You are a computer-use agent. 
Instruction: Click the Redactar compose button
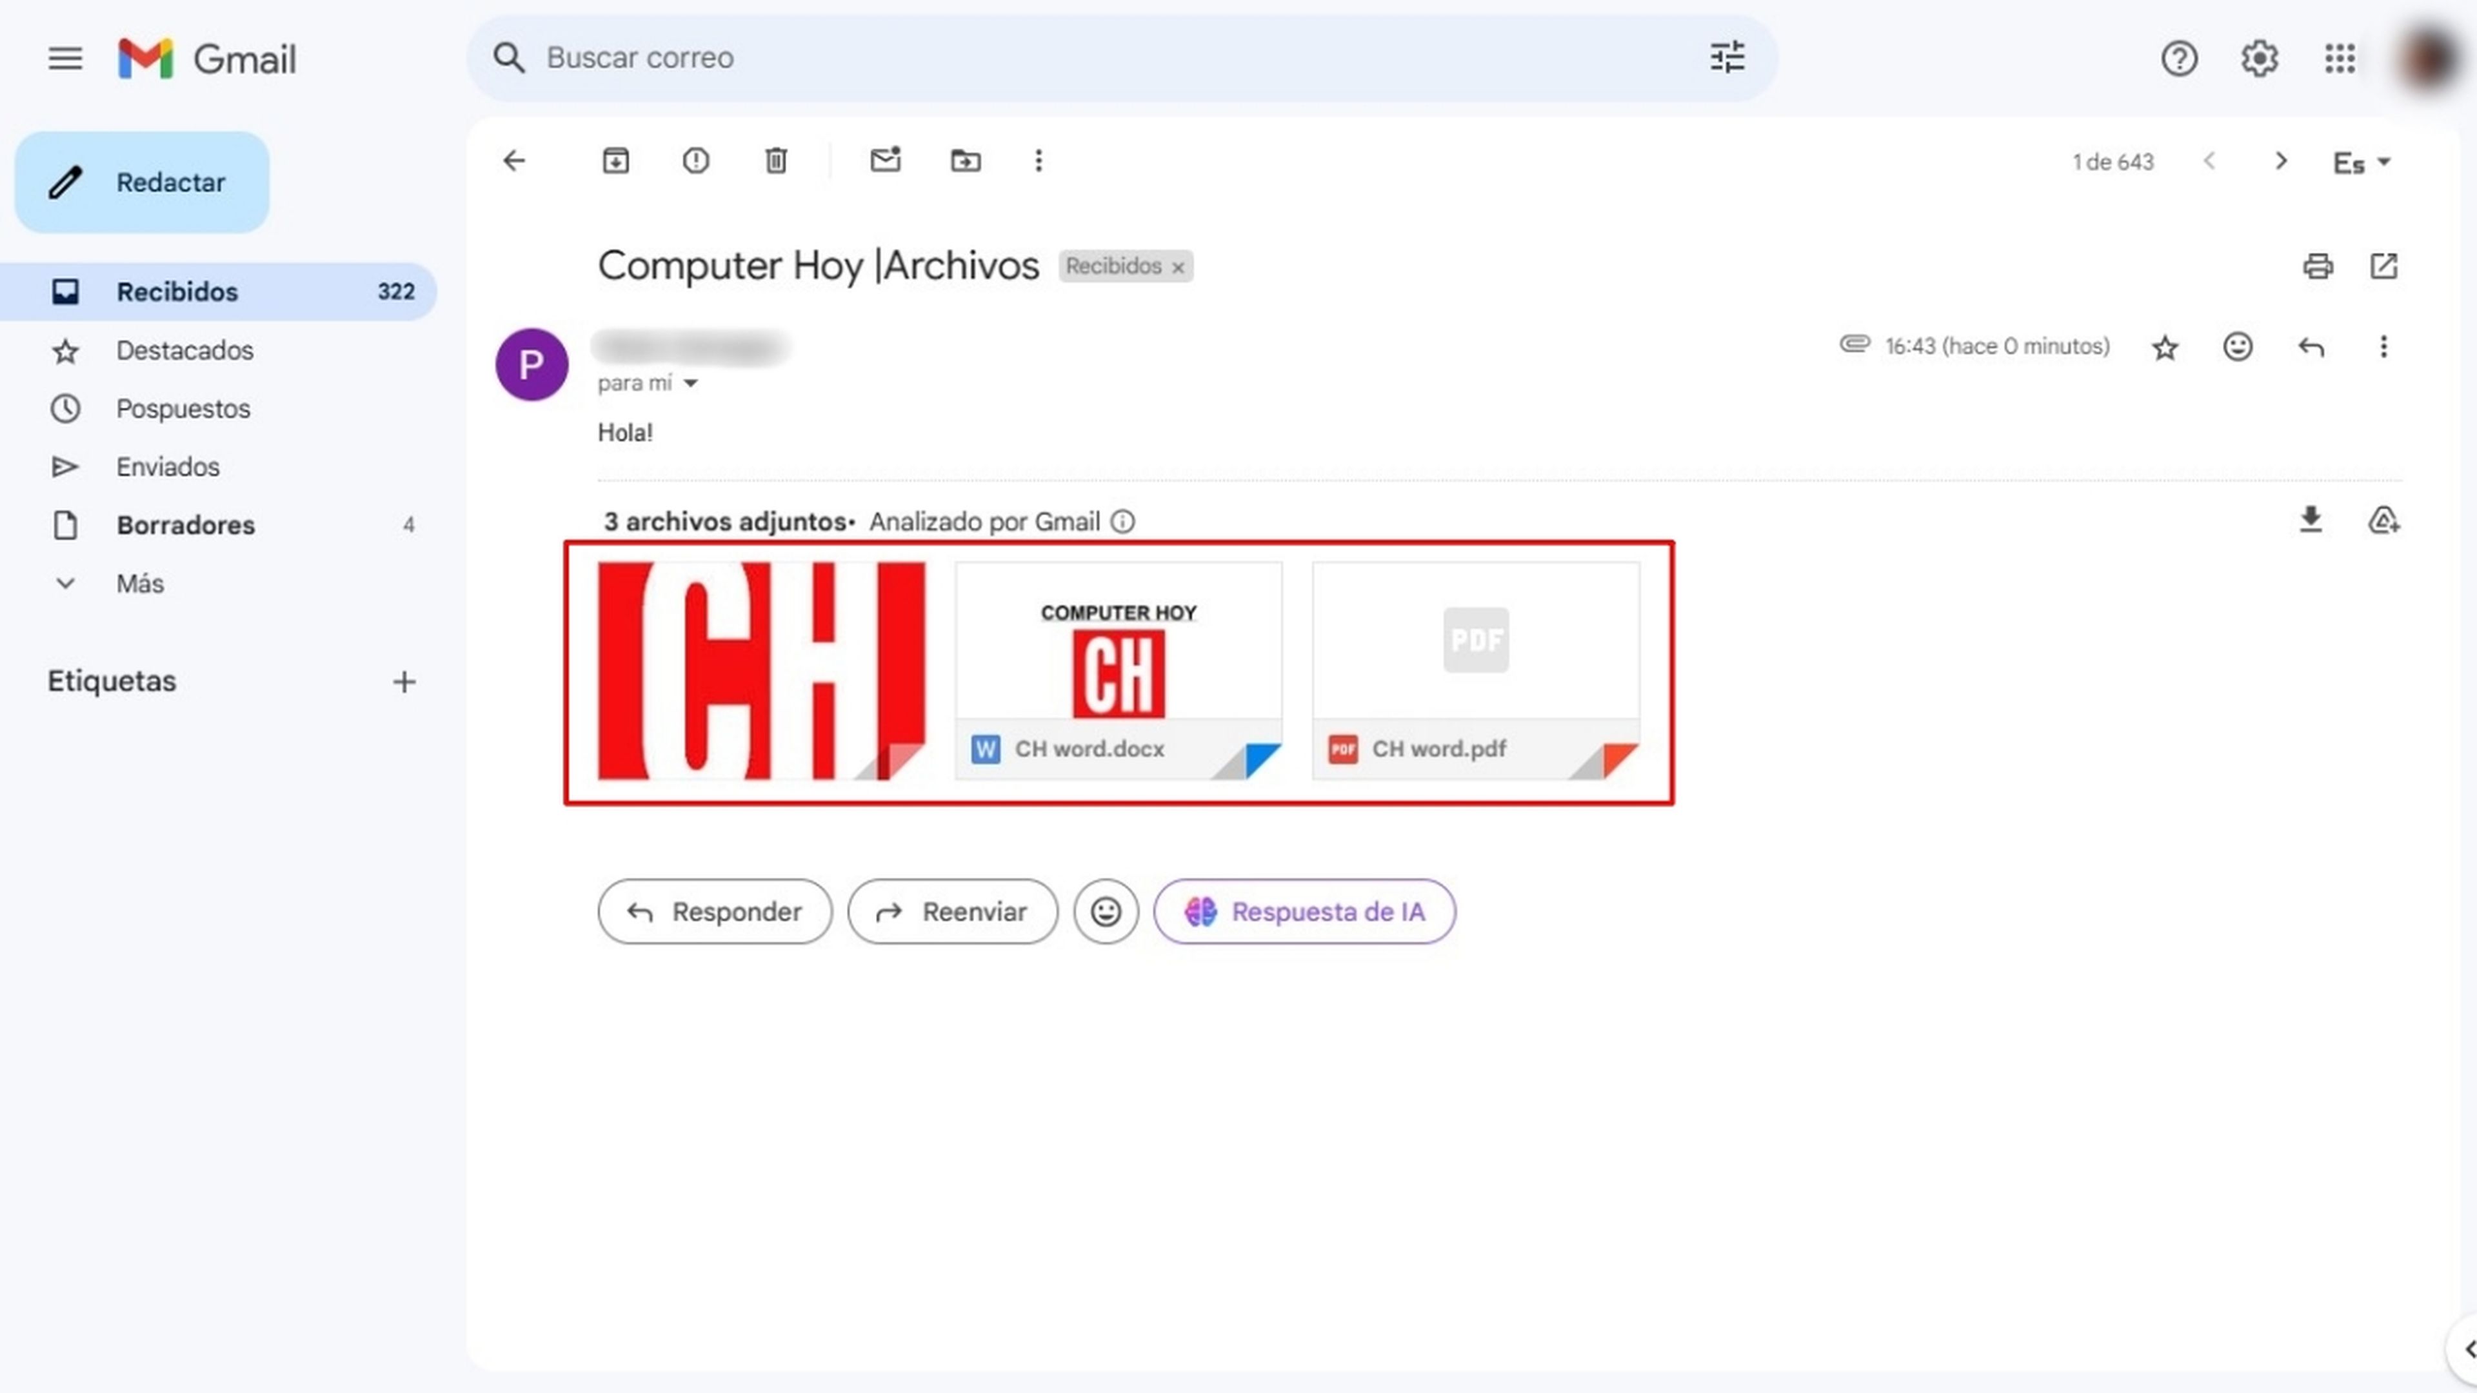click(x=143, y=182)
